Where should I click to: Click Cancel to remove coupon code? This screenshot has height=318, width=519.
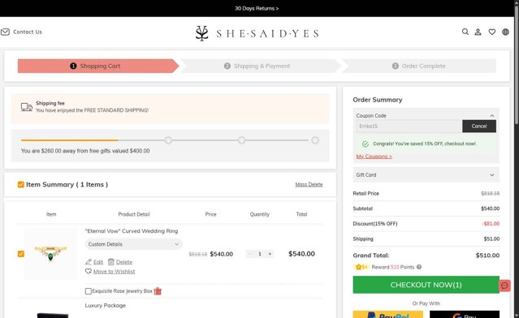coord(479,127)
